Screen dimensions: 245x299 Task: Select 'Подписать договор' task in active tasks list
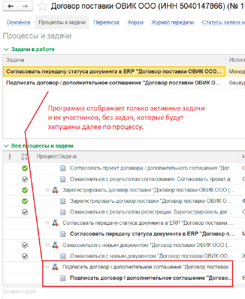113,83
